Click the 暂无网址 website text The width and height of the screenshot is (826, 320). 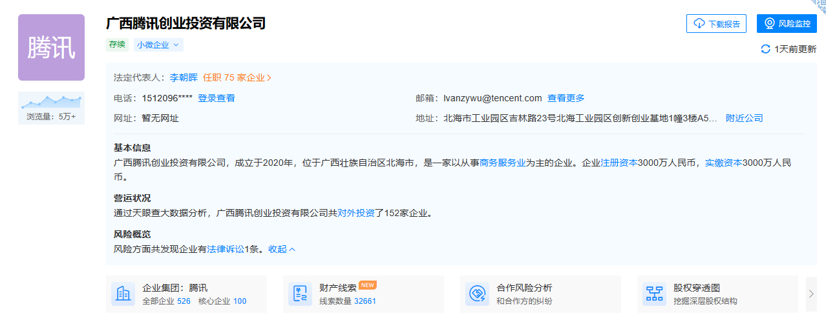coord(160,118)
